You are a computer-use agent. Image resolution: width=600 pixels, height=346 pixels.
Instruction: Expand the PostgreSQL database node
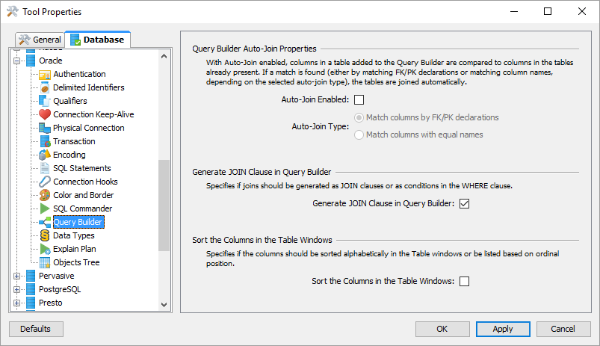pos(17,289)
